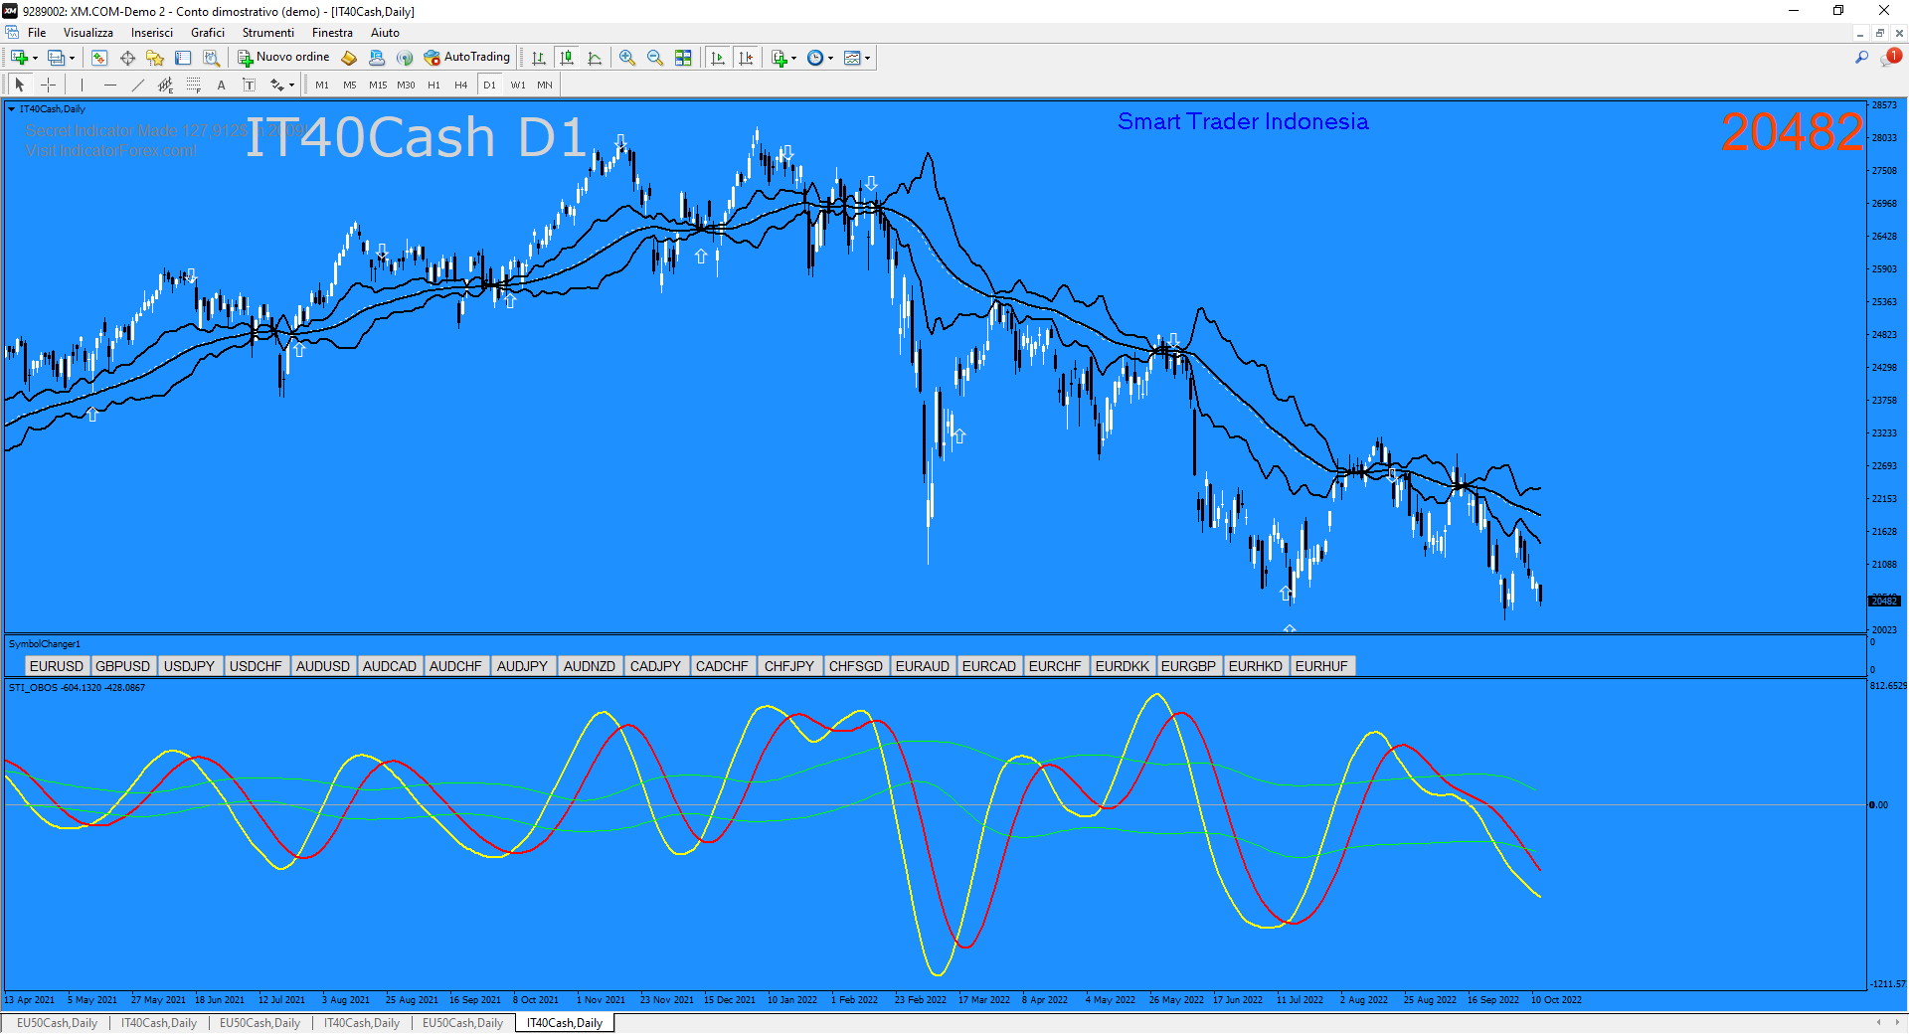
Task: Select the text 'A' tool
Action: pyautogui.click(x=222, y=85)
